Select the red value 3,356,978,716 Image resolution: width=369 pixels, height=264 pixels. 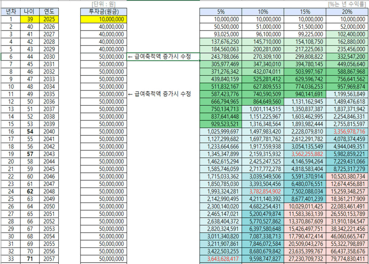pos(347,132)
